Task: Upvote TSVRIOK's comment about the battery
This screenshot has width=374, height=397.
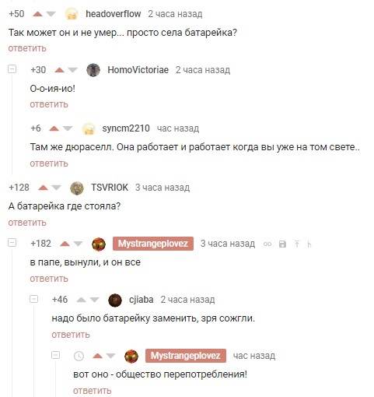Action: (x=43, y=188)
